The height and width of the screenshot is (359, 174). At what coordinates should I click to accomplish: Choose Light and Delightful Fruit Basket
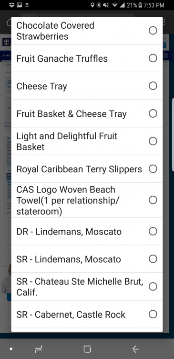87,141
